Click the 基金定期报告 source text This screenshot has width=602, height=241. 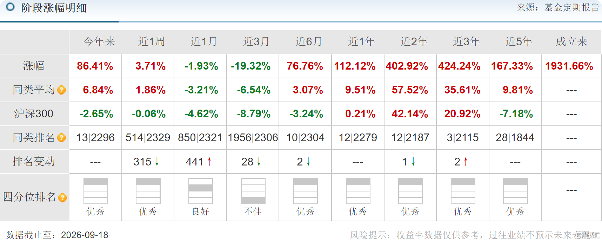571,7
